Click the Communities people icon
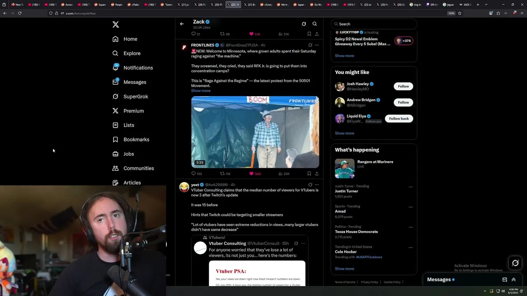This screenshot has height=296, width=527. click(115, 168)
